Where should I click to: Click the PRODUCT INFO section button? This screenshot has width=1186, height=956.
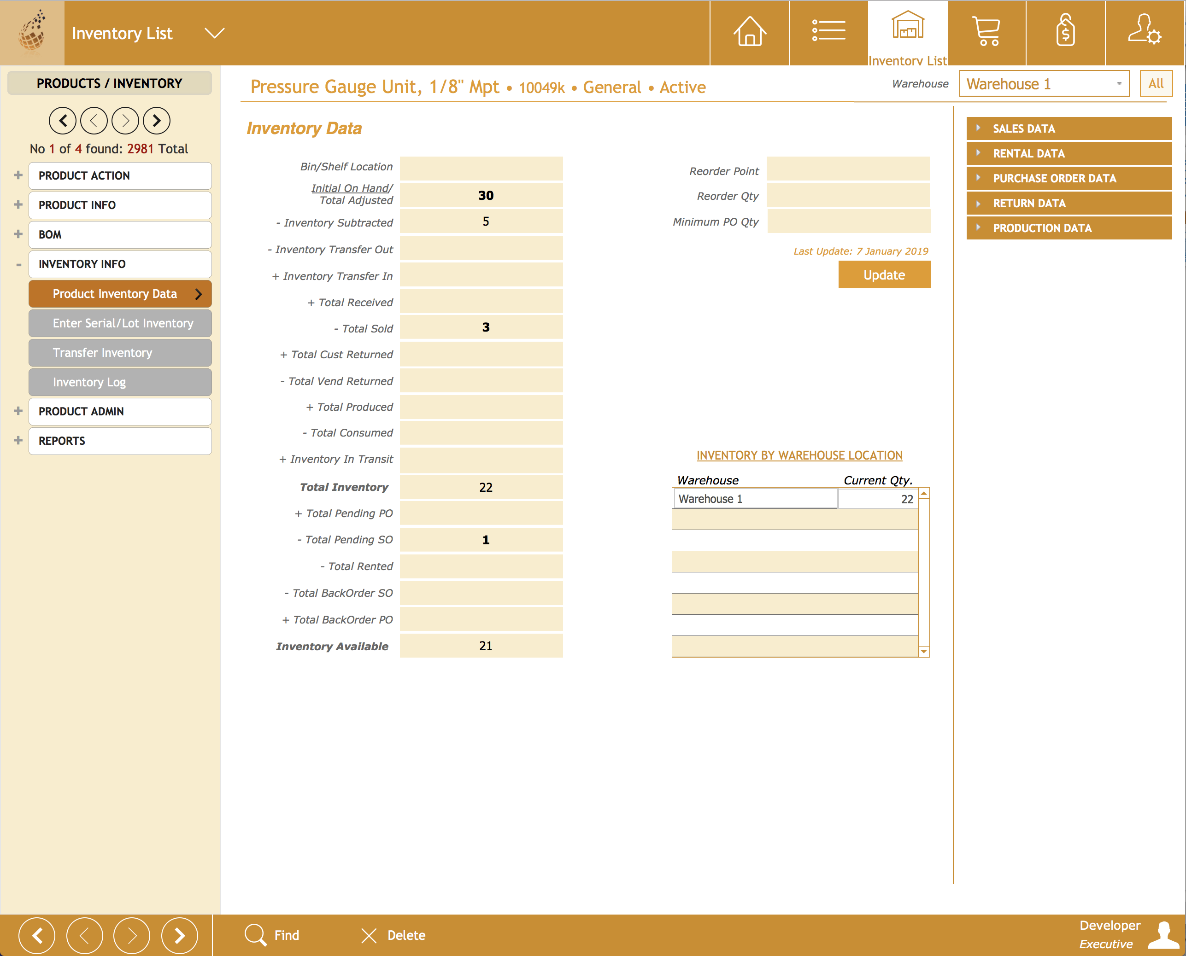pos(120,205)
